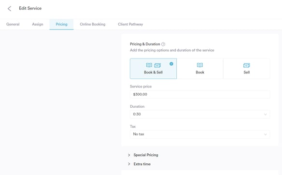282x175 pixels.
Task: Click the Pricing tab
Action: 61,24
